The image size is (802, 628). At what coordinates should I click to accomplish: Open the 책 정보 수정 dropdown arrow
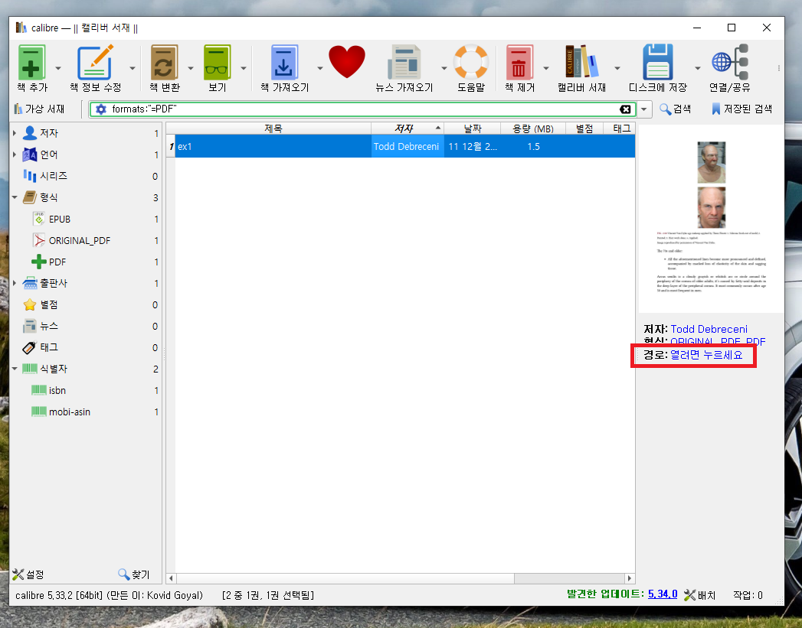click(x=133, y=68)
